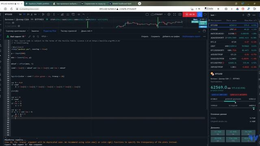Click the red ask price badge
The width and height of the screenshot is (260, 146).
click(238, 94)
